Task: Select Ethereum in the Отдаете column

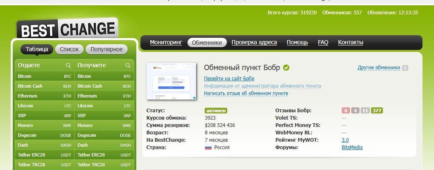Action: (x=44, y=96)
